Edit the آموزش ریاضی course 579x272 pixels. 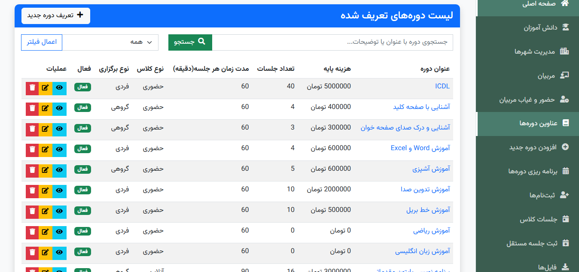coord(46,233)
